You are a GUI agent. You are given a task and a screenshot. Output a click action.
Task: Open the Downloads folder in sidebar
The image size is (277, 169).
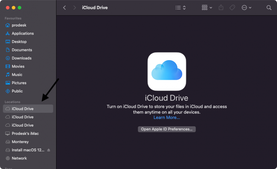tap(21, 58)
